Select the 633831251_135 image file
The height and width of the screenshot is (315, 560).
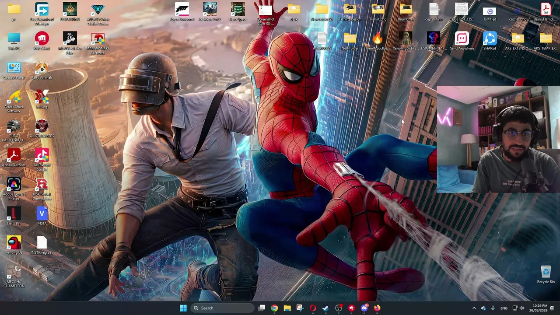(x=462, y=12)
